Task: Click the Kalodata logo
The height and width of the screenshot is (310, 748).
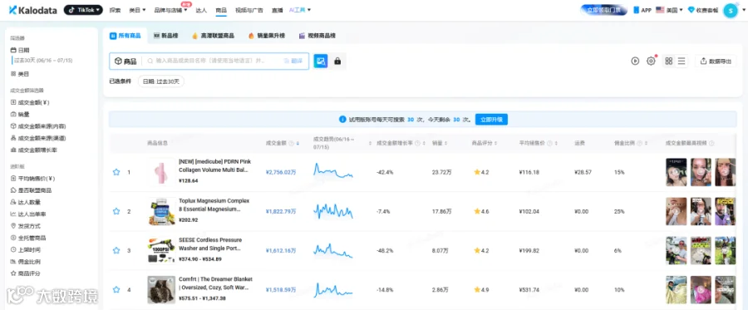Action: pyautogui.click(x=34, y=10)
